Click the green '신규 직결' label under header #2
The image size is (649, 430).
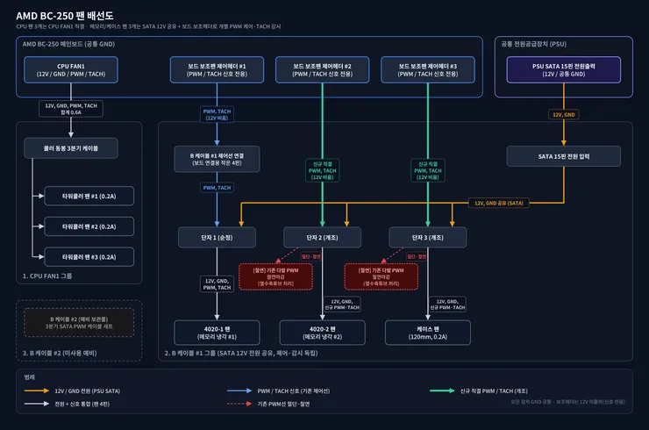click(x=323, y=170)
